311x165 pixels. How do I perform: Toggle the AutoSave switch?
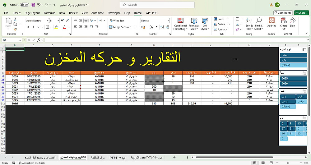click(x=24, y=5)
